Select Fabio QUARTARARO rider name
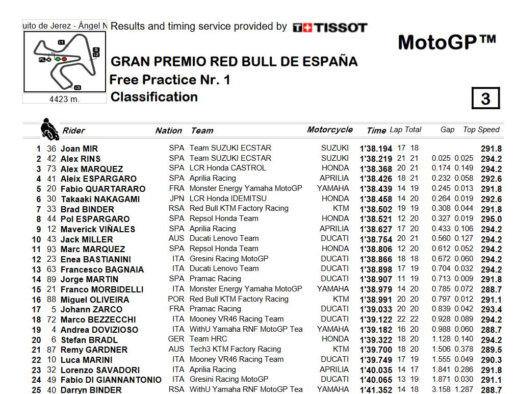Screen dimensions: 517x394 [103, 189]
